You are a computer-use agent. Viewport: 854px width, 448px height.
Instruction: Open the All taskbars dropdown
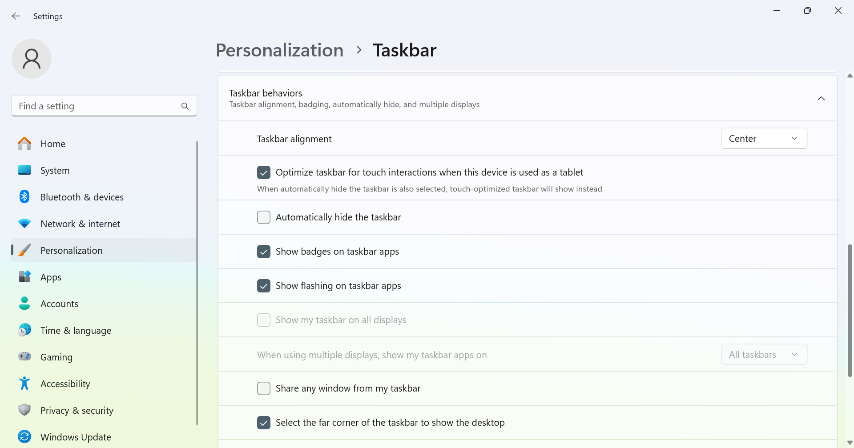tap(764, 355)
